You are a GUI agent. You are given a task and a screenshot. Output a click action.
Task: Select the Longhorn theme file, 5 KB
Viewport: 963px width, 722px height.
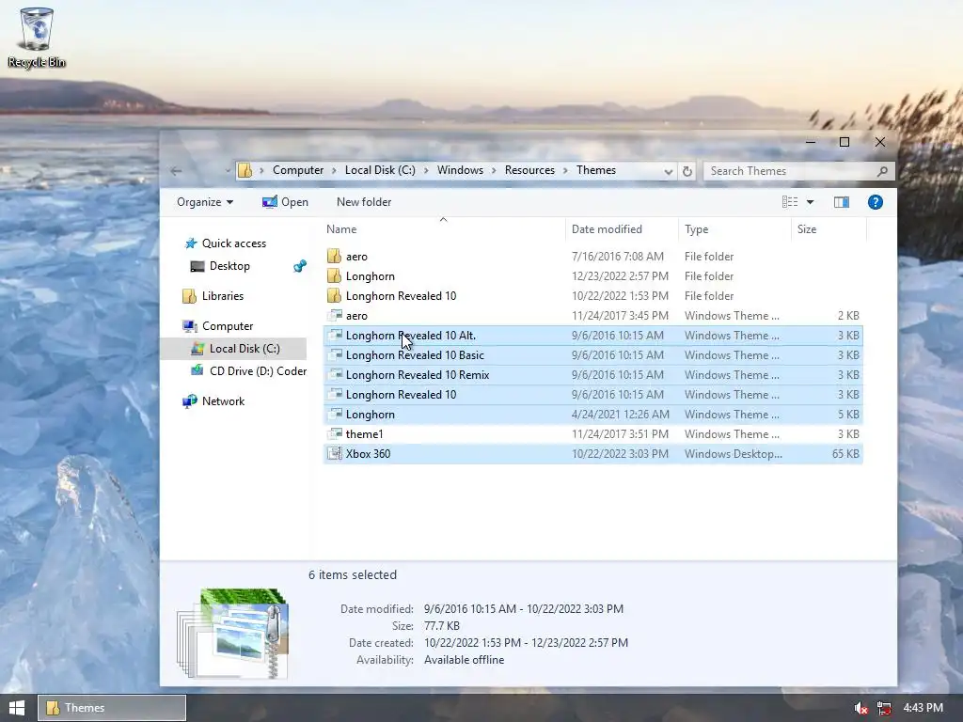pyautogui.click(x=592, y=414)
